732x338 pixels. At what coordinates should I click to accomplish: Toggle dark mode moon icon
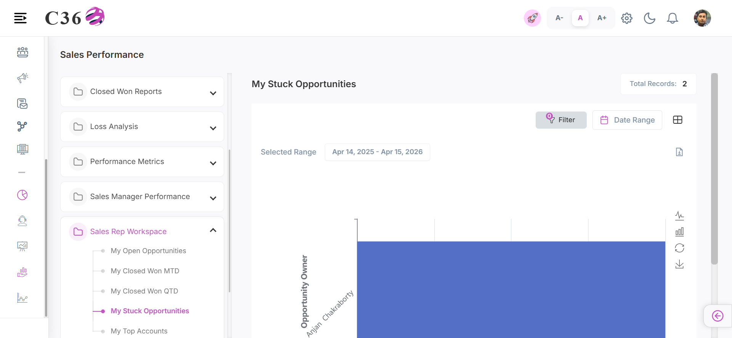point(650,18)
